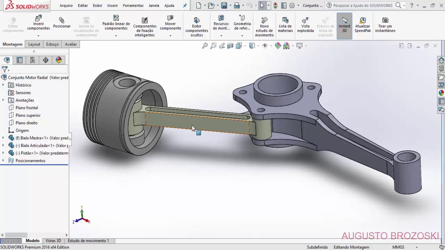Click the Print icon in title bar
The width and height of the screenshot is (445, 250).
(x=237, y=6)
